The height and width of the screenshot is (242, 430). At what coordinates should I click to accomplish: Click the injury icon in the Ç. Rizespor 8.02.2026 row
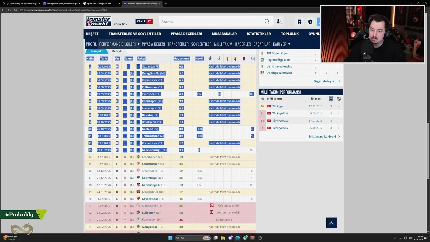pyautogui.click(x=212, y=205)
